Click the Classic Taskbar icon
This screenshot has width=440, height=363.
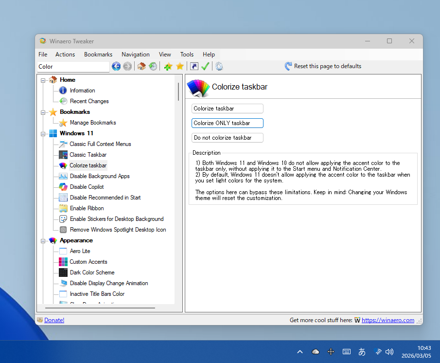(x=63, y=155)
